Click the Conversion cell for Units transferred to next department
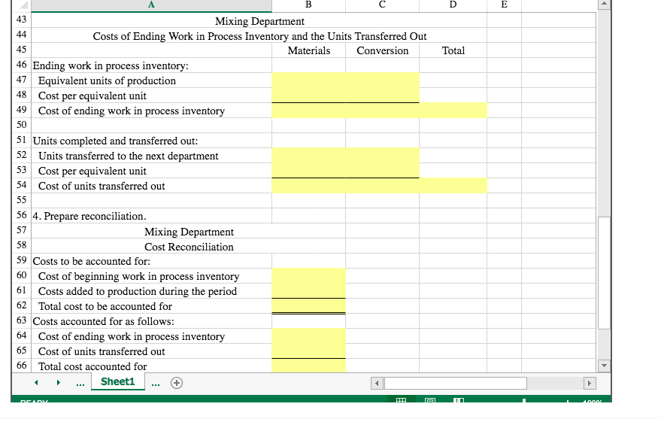This screenshot has width=661, height=422. click(x=382, y=156)
